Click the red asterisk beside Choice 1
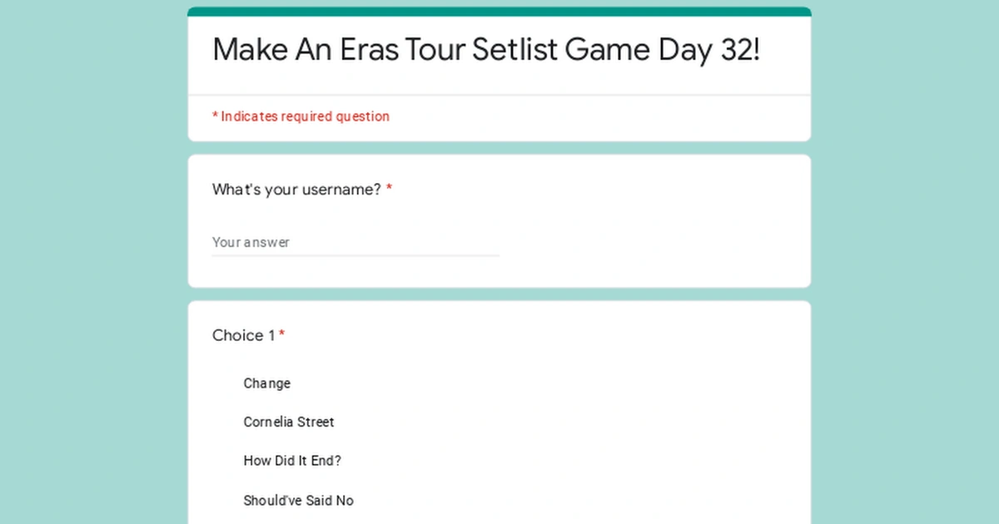 (281, 333)
